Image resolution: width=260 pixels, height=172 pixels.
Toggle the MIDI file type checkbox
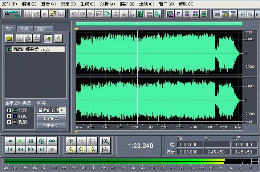pos(9,116)
